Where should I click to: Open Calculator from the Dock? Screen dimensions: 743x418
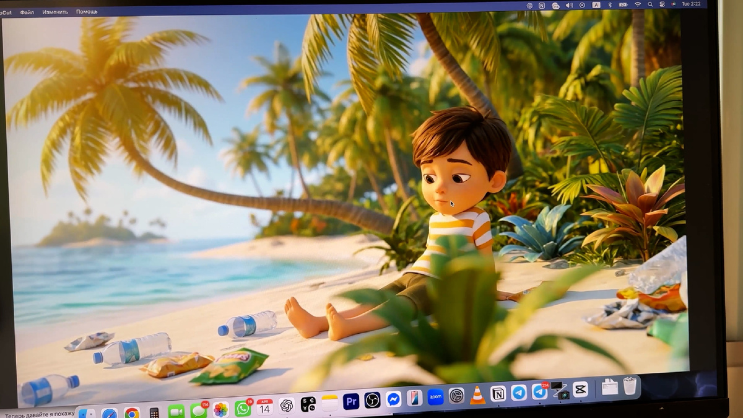(154, 412)
